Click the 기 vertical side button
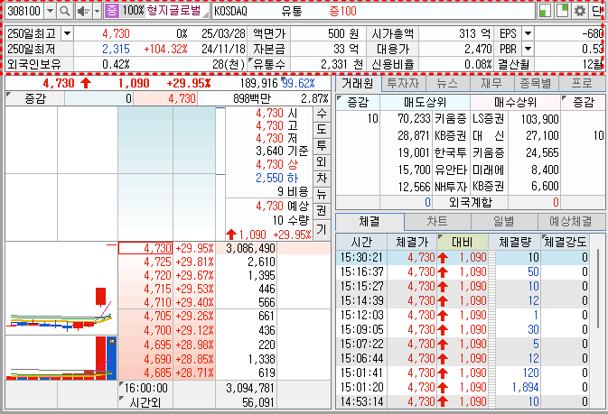The image size is (608, 414). 322,230
